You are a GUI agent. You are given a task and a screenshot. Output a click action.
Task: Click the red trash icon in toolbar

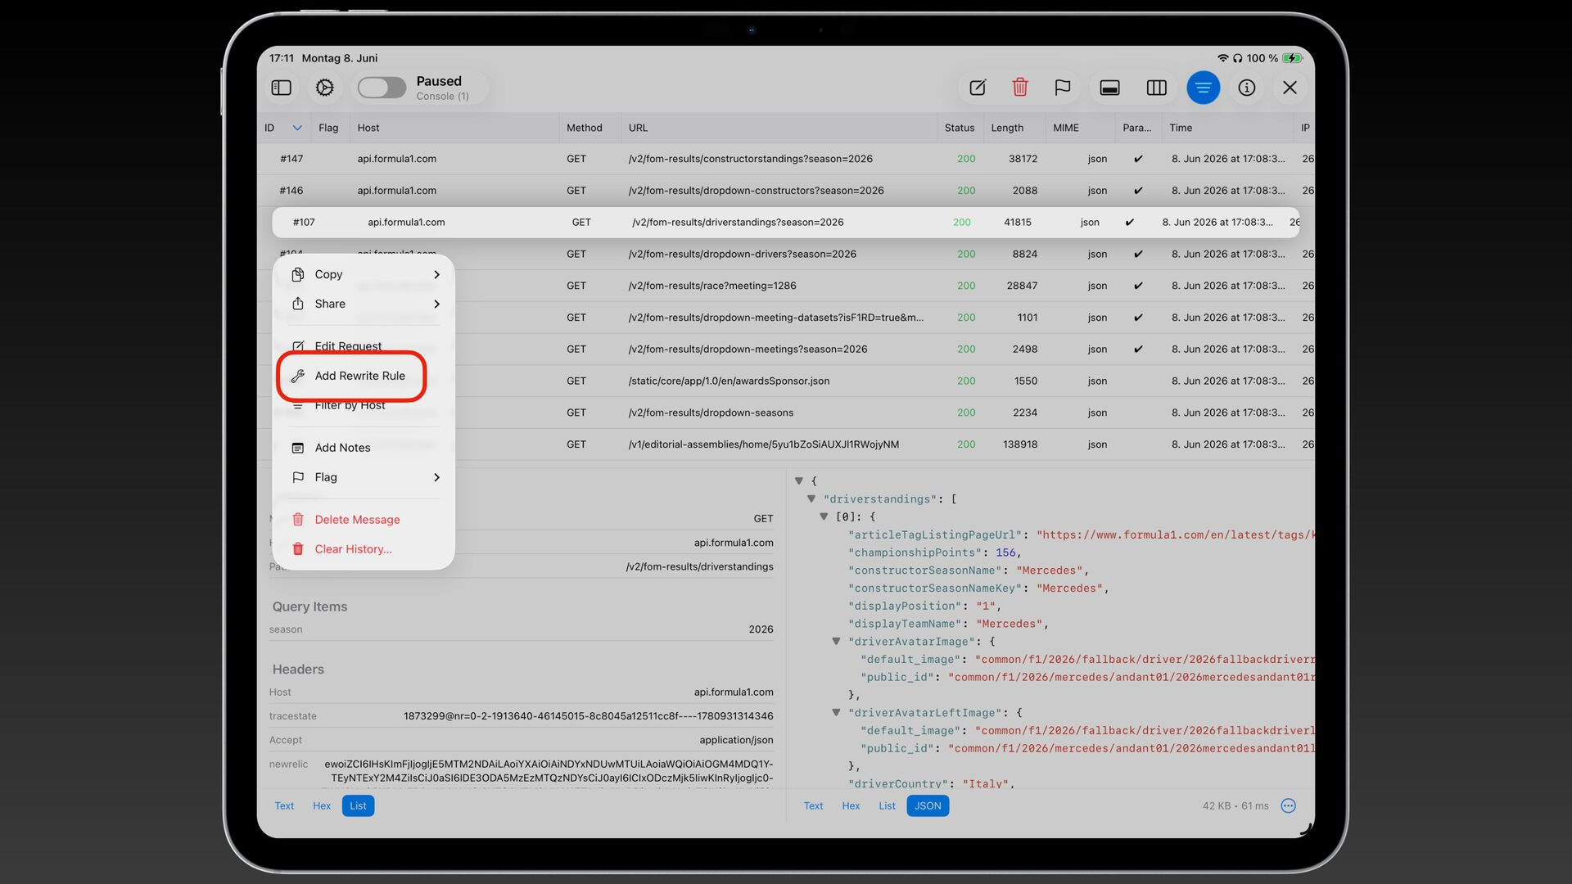(x=1020, y=88)
